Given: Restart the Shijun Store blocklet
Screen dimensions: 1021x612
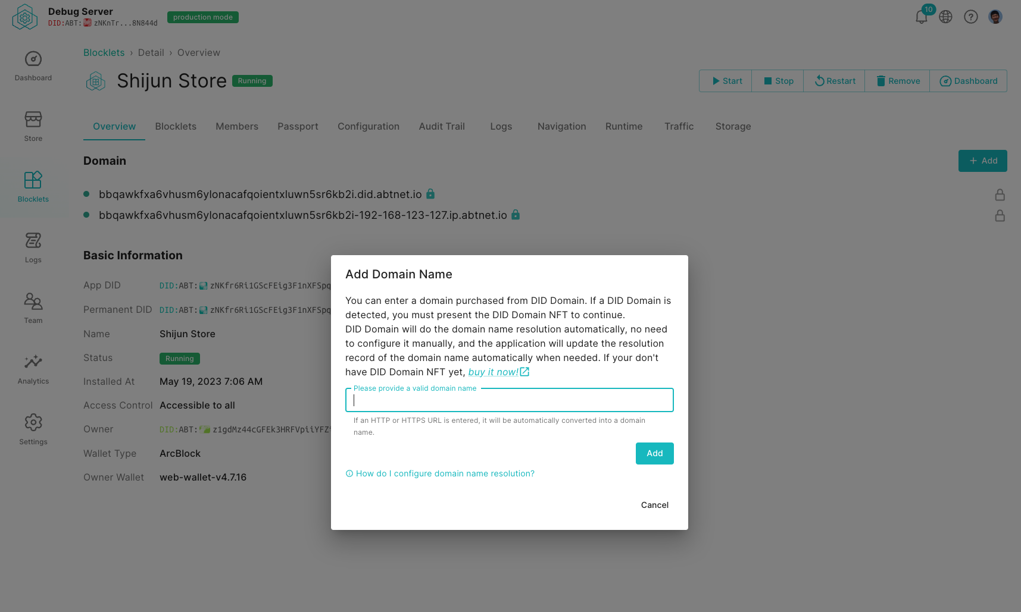Looking at the screenshot, I should coord(833,80).
